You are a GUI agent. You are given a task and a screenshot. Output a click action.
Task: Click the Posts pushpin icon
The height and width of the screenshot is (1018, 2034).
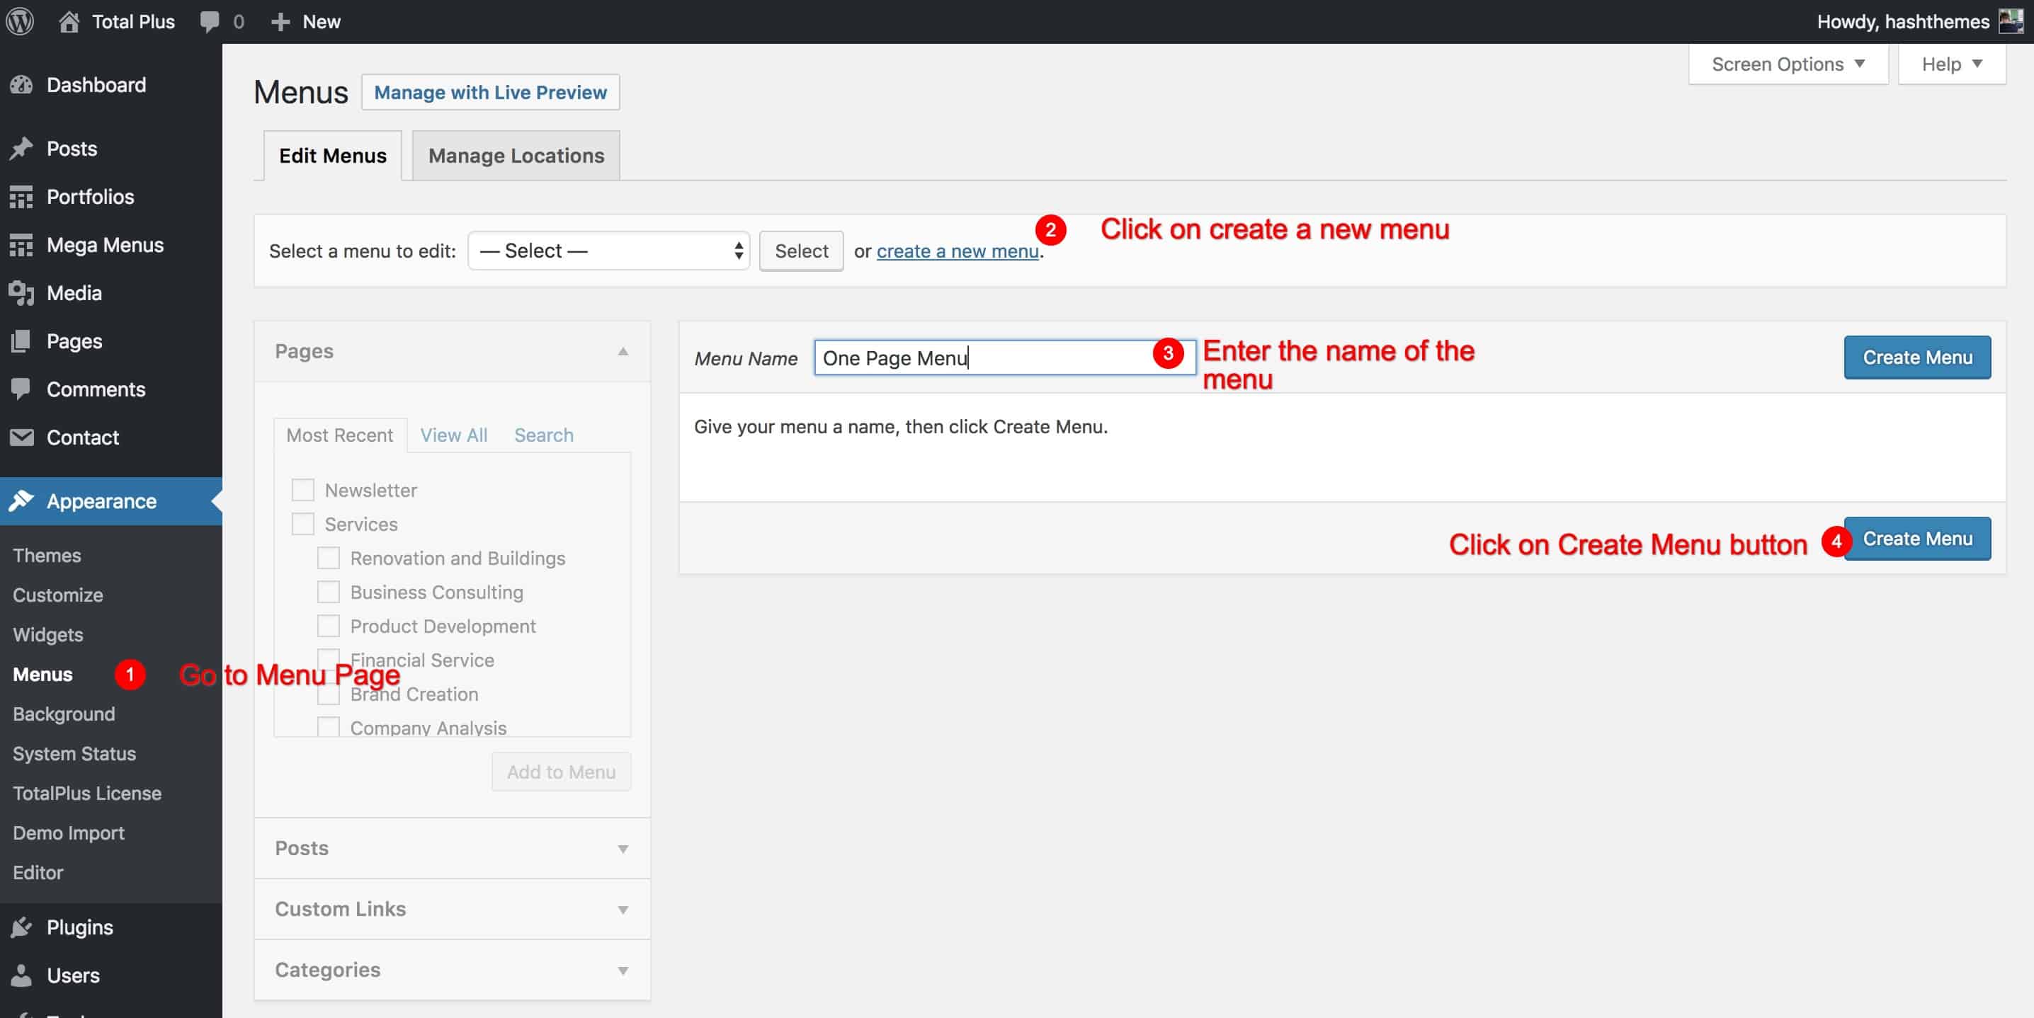21,149
